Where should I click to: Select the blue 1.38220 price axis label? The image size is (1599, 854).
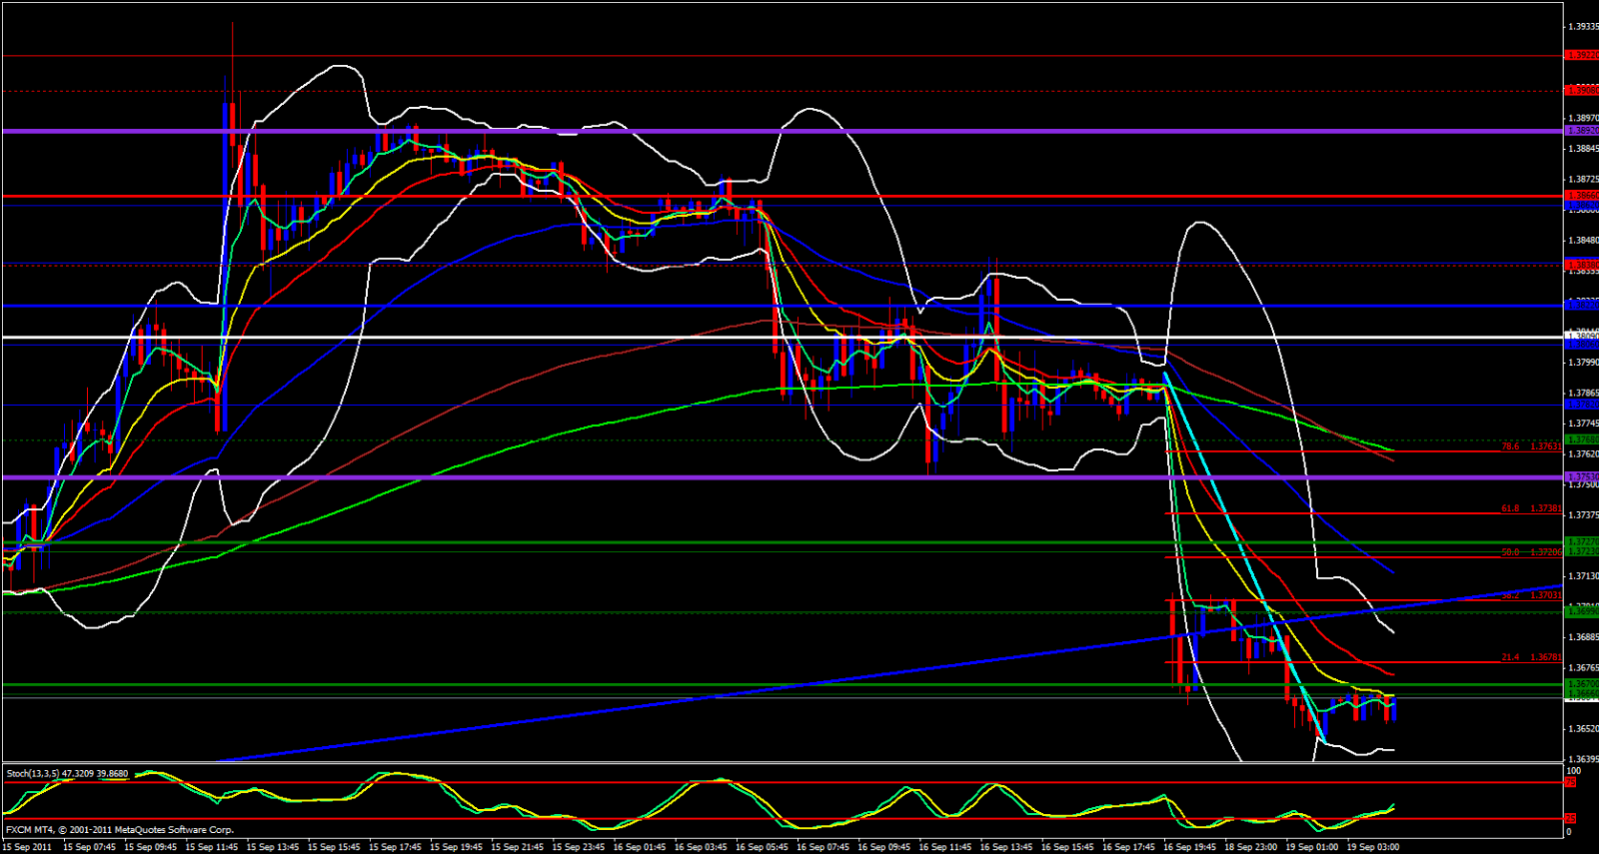(x=1581, y=305)
